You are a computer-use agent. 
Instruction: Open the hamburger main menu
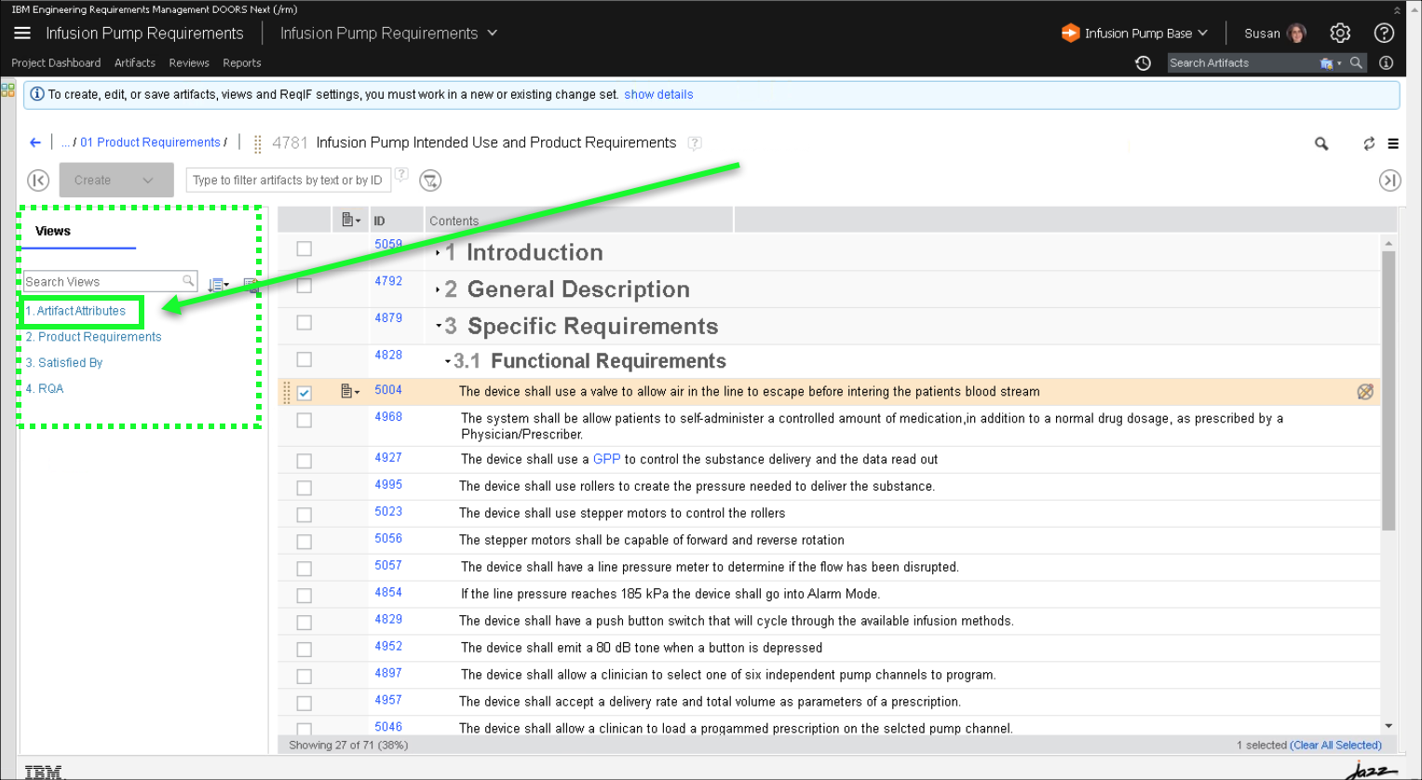[22, 34]
